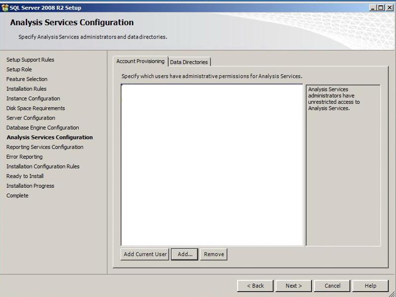The width and height of the screenshot is (396, 297).
Task: Select the Server Configuration step
Action: (31, 118)
